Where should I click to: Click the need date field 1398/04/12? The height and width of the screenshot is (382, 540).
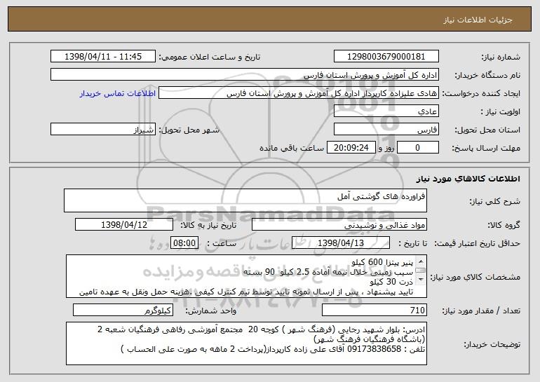point(124,225)
